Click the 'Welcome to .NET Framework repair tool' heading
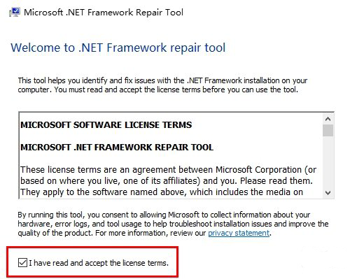The height and width of the screenshot is (279, 357). click(118, 48)
